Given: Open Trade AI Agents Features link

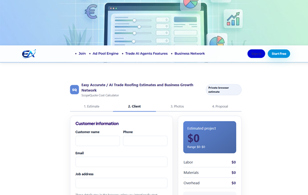Looking at the screenshot, I should [146, 53].
